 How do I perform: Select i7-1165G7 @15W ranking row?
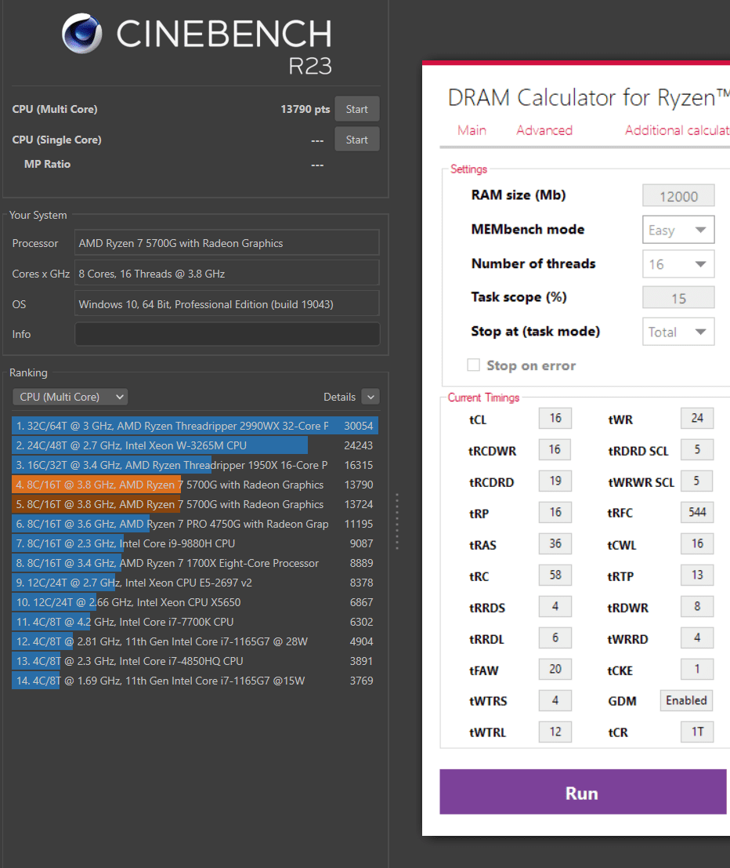coord(195,681)
